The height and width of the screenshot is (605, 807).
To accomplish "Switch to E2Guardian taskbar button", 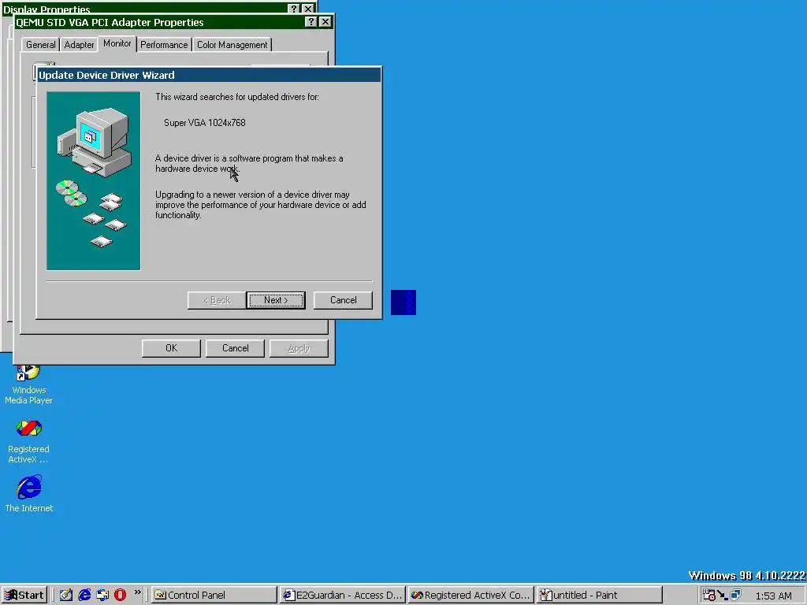I will pos(343,595).
